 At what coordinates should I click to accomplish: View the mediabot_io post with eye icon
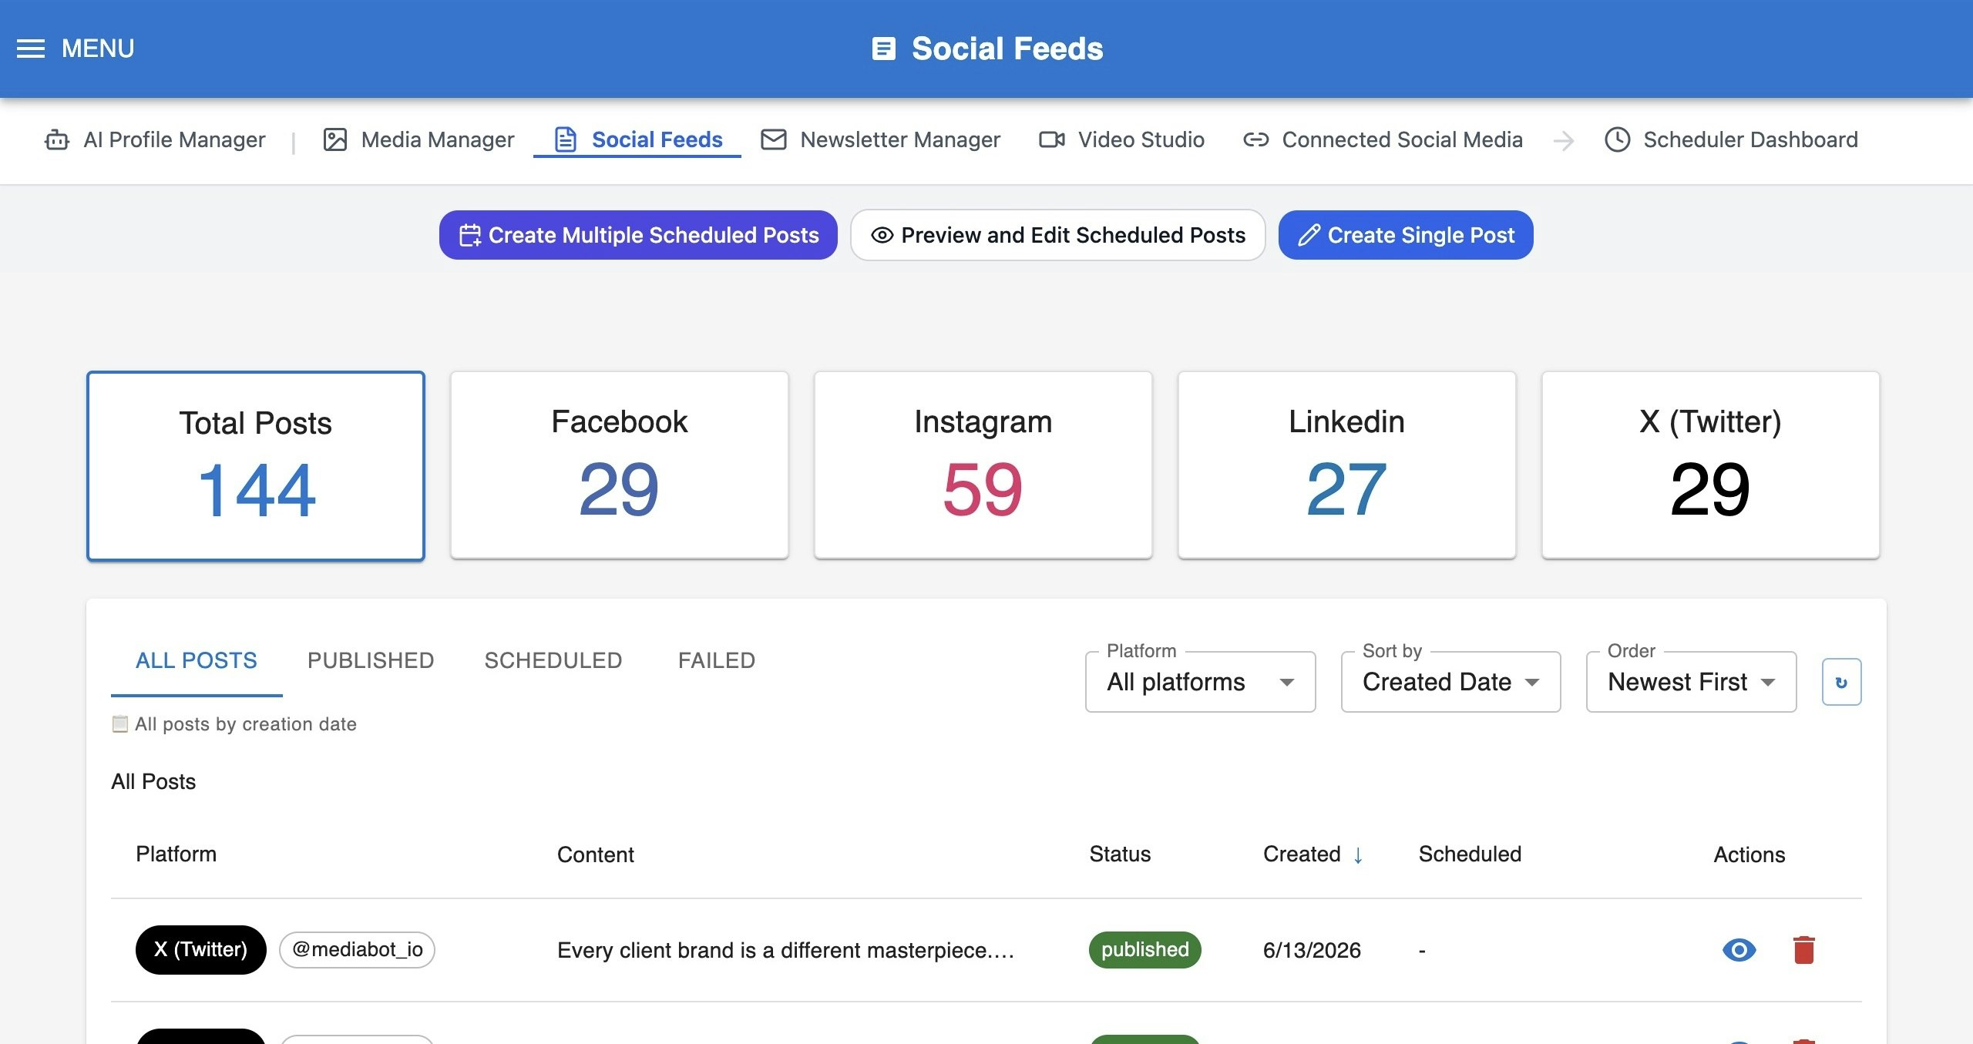click(x=1739, y=949)
